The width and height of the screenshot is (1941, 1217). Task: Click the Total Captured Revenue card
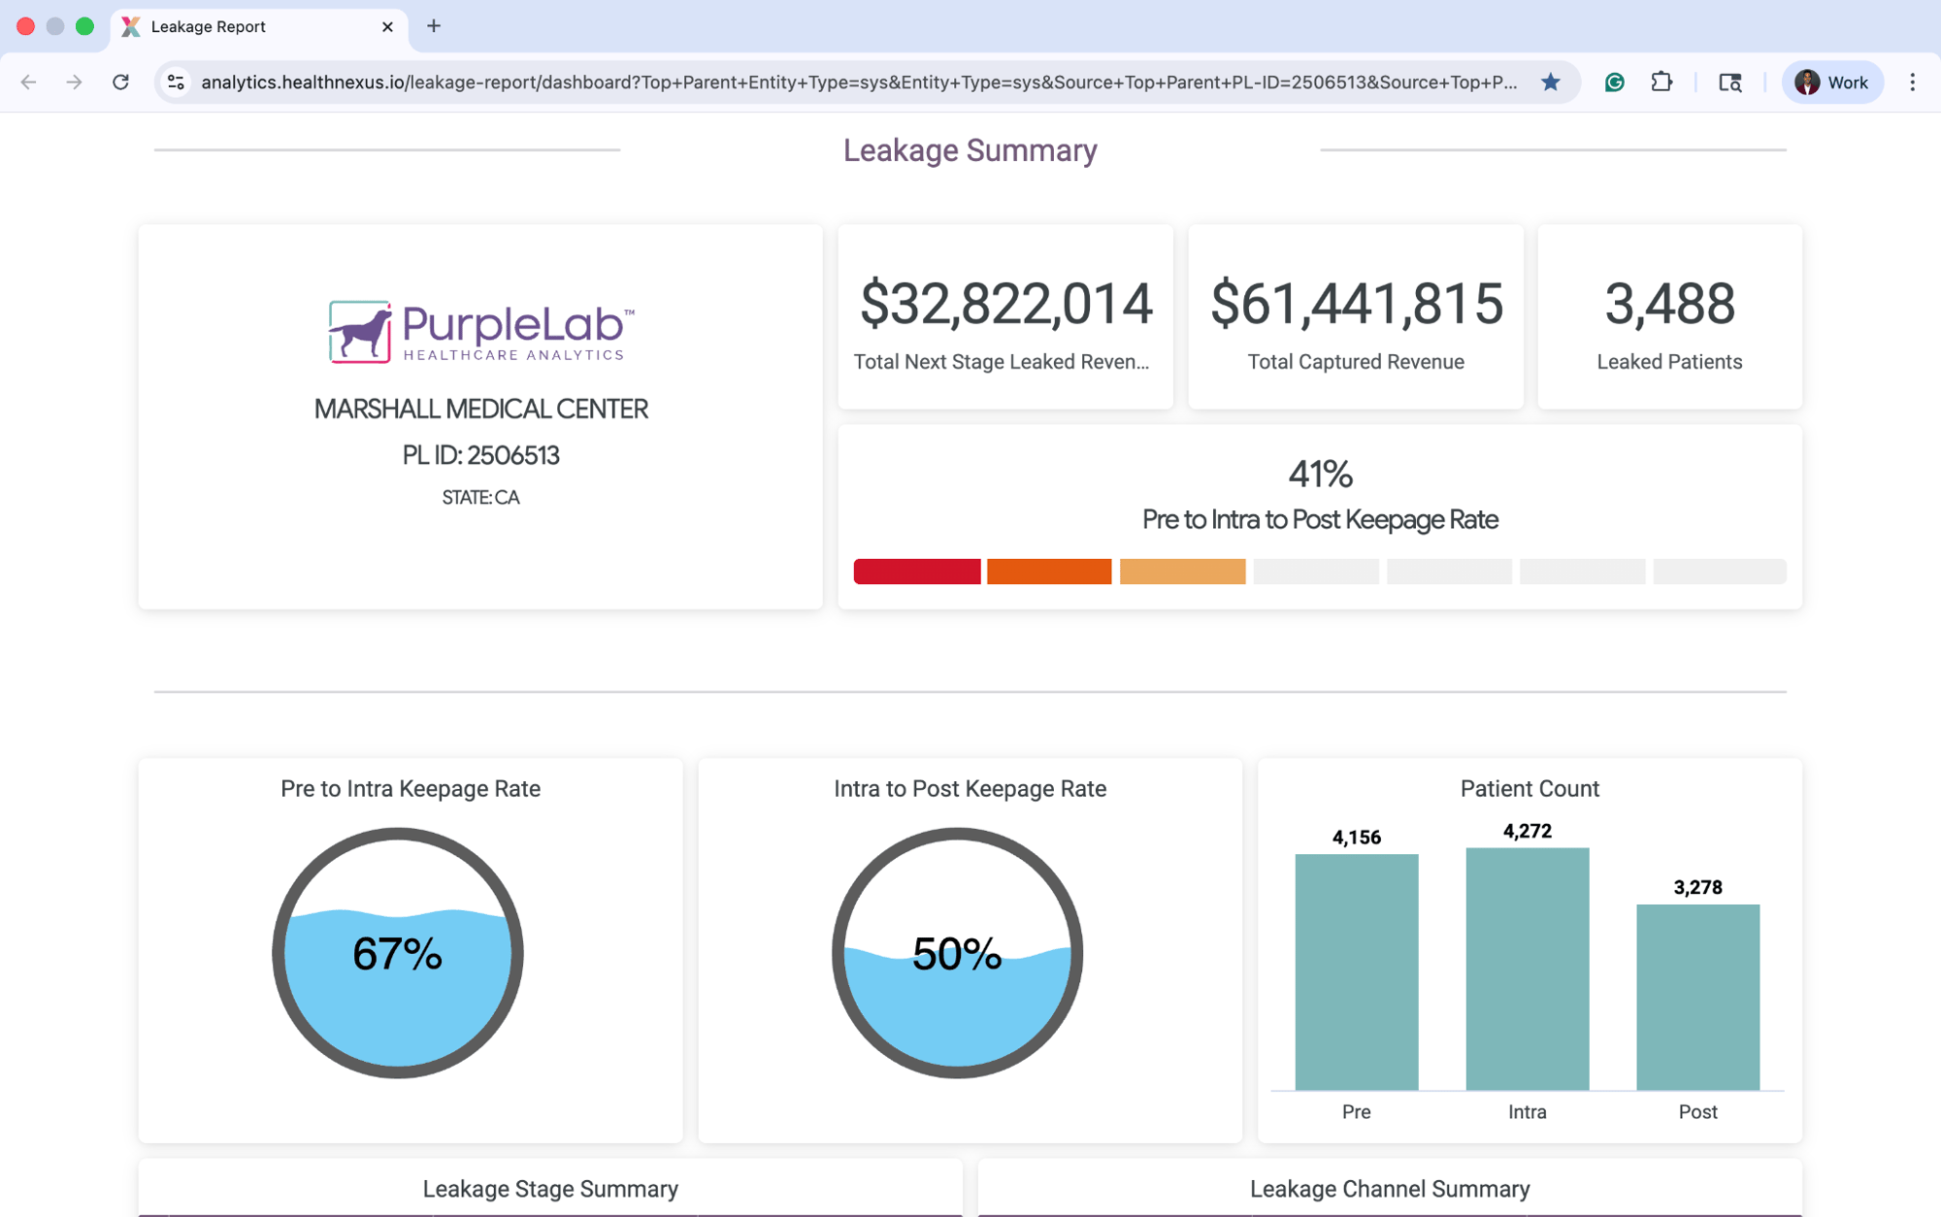[x=1355, y=317]
